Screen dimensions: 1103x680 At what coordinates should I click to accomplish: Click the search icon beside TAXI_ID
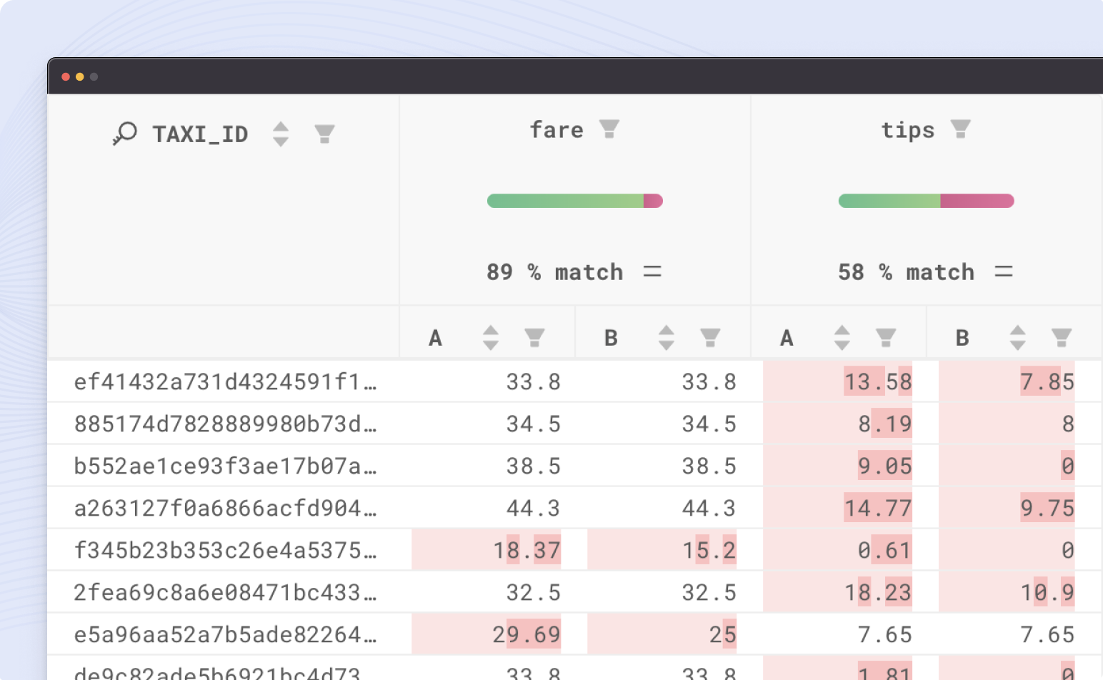click(x=125, y=133)
